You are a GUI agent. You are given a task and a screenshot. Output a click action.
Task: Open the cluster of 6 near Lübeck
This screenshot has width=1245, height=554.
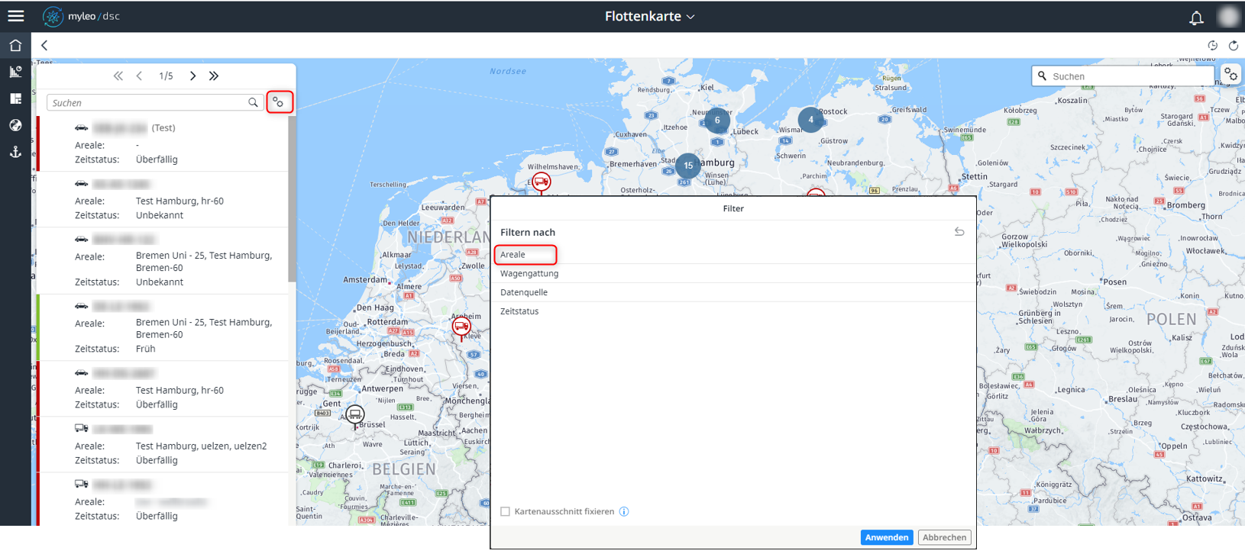(x=716, y=120)
